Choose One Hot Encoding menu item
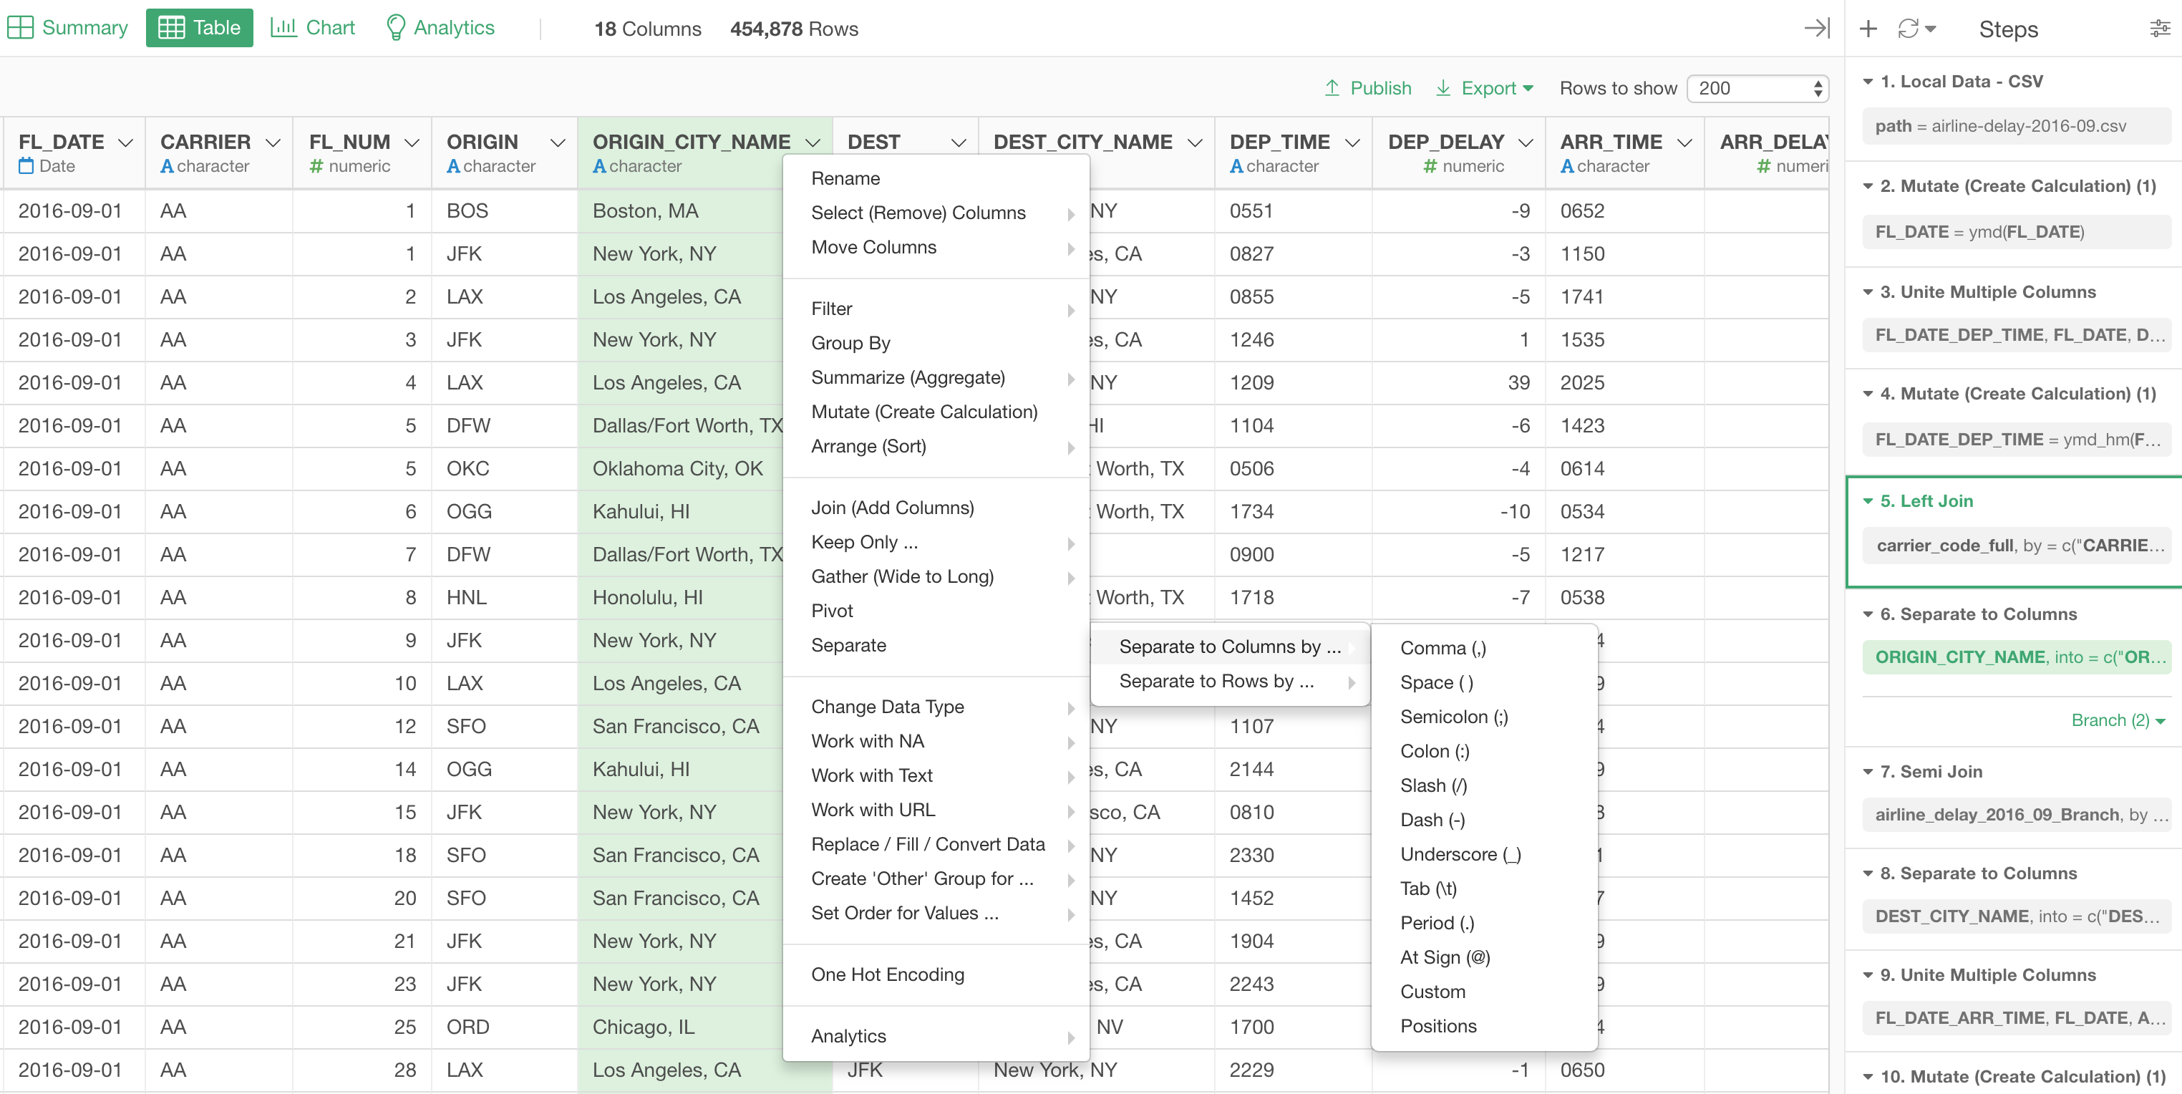The height and width of the screenshot is (1094, 2182). click(935, 974)
